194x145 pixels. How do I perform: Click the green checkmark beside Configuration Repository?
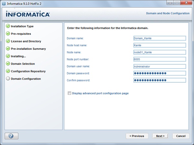(8, 71)
